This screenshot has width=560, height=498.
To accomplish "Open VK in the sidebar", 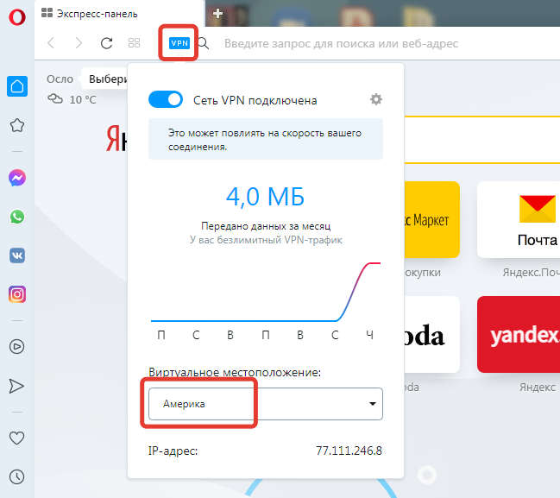I will tap(17, 255).
